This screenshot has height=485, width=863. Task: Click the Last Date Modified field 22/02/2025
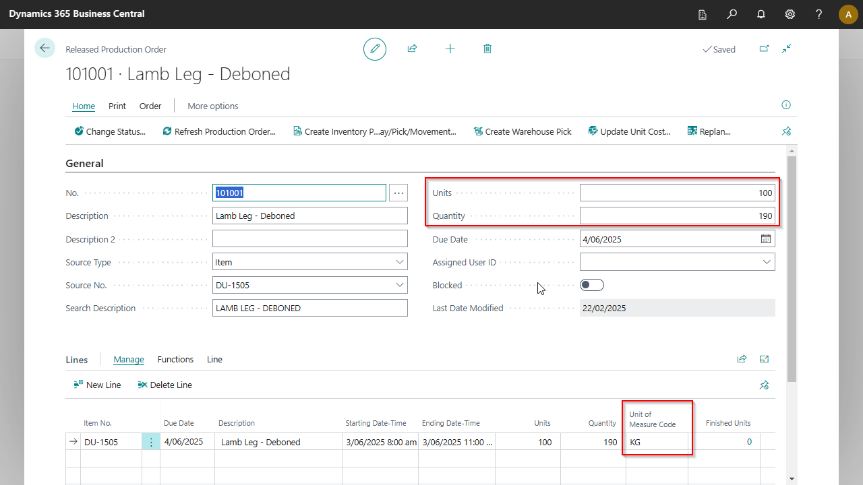[678, 308]
